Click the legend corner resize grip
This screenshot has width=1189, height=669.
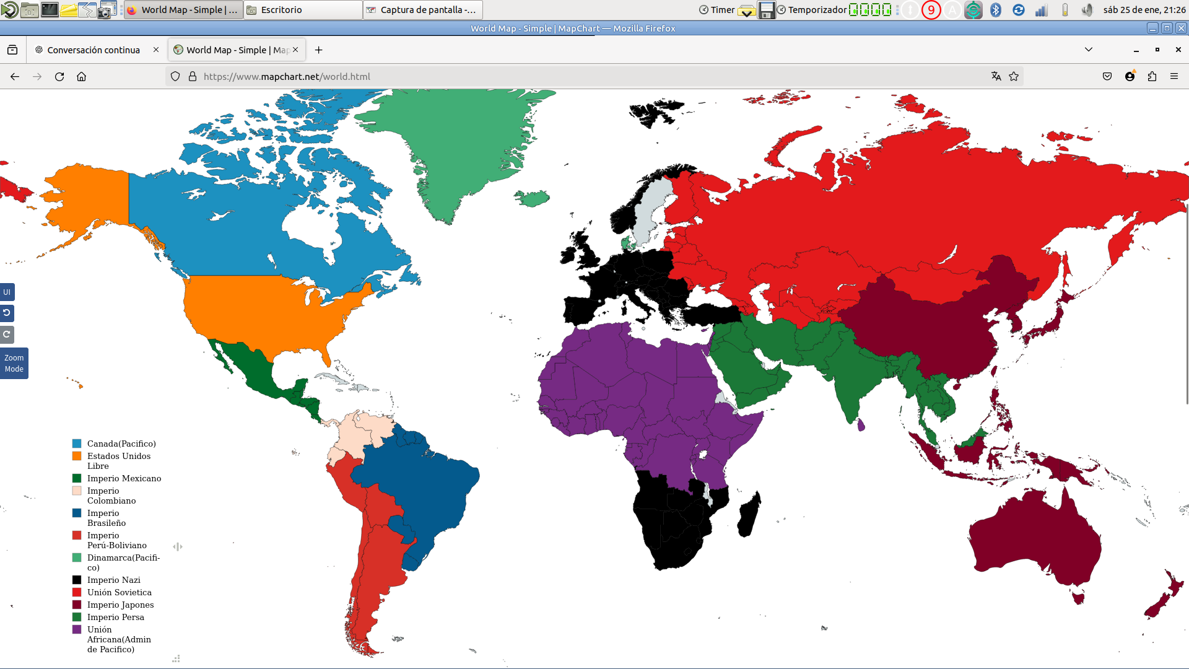(x=176, y=658)
